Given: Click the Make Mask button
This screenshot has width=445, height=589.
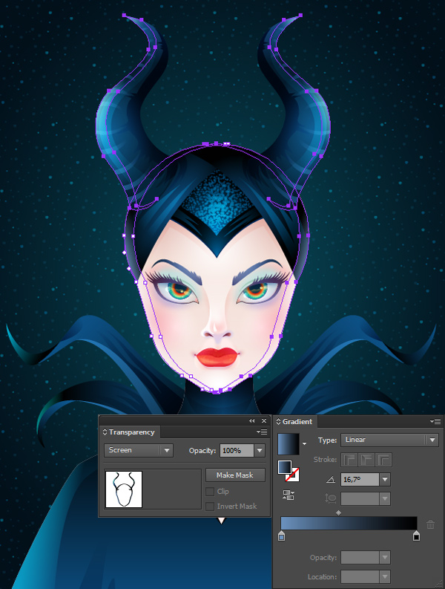Looking at the screenshot, I should (x=235, y=475).
